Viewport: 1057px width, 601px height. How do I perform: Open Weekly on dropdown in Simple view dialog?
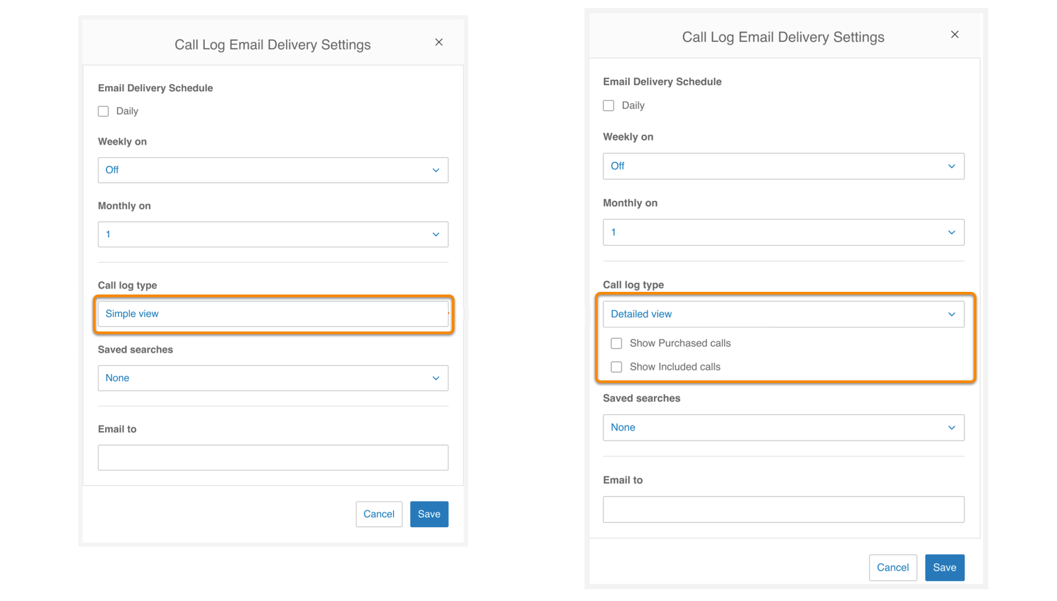pyautogui.click(x=273, y=170)
